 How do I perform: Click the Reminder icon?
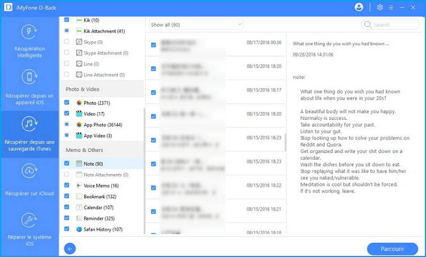tap(79, 218)
